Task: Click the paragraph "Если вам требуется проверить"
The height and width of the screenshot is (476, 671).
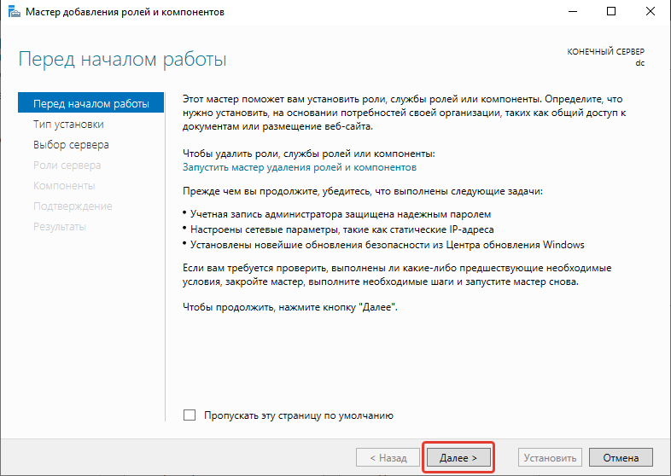Action: click(x=397, y=275)
